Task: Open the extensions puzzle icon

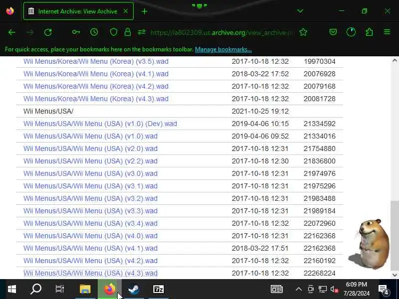Action: [x=369, y=32]
